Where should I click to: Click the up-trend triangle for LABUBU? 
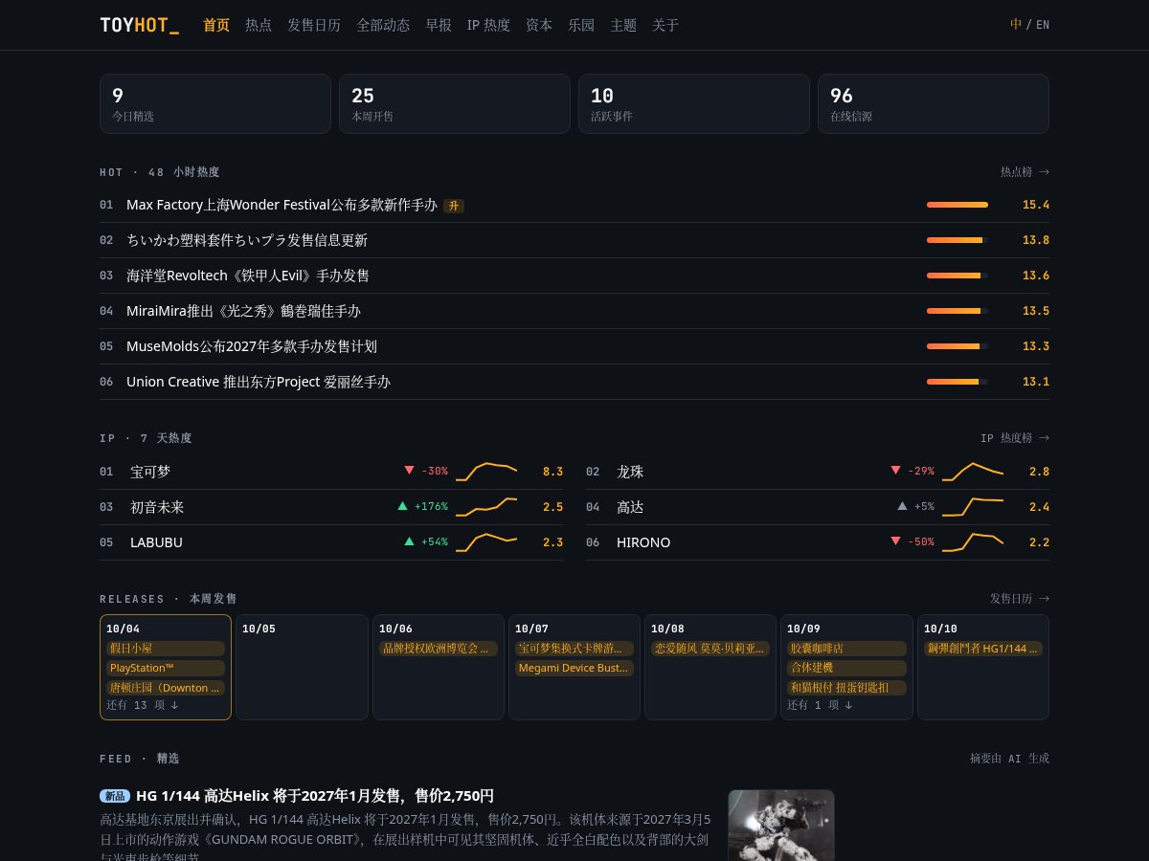tap(410, 541)
